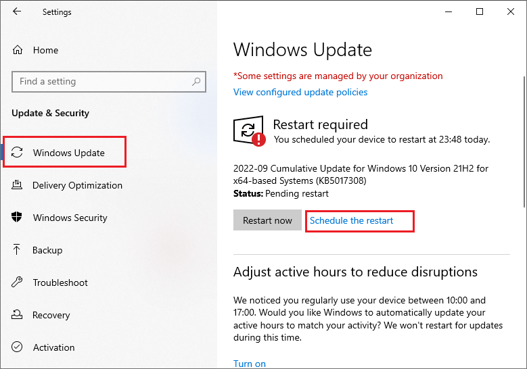The width and height of the screenshot is (527, 369).
Task: Click the managed by your organization notice
Action: tap(338, 76)
